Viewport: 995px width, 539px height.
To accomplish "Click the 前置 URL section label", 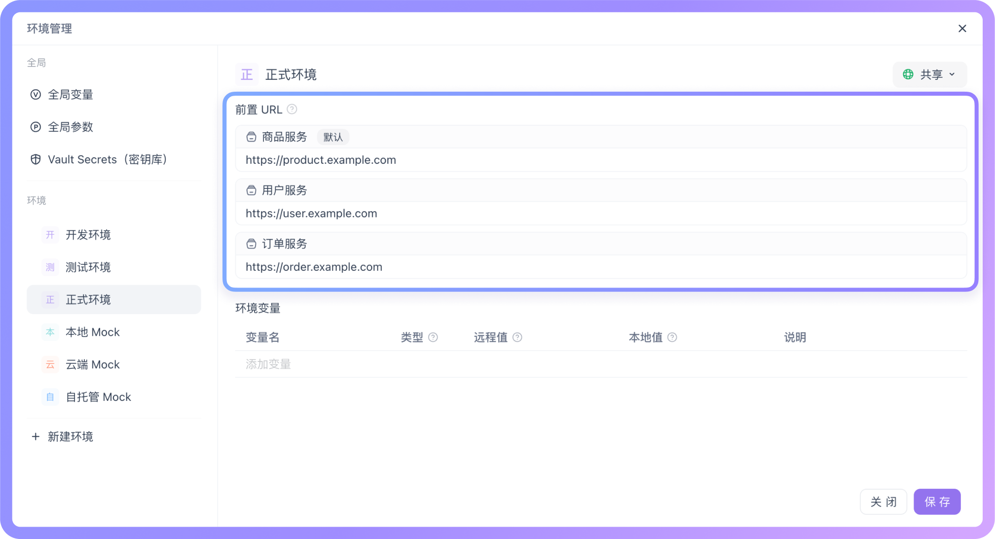I will (258, 109).
